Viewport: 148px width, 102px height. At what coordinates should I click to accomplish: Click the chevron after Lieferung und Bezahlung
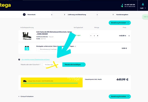pos(97,15)
